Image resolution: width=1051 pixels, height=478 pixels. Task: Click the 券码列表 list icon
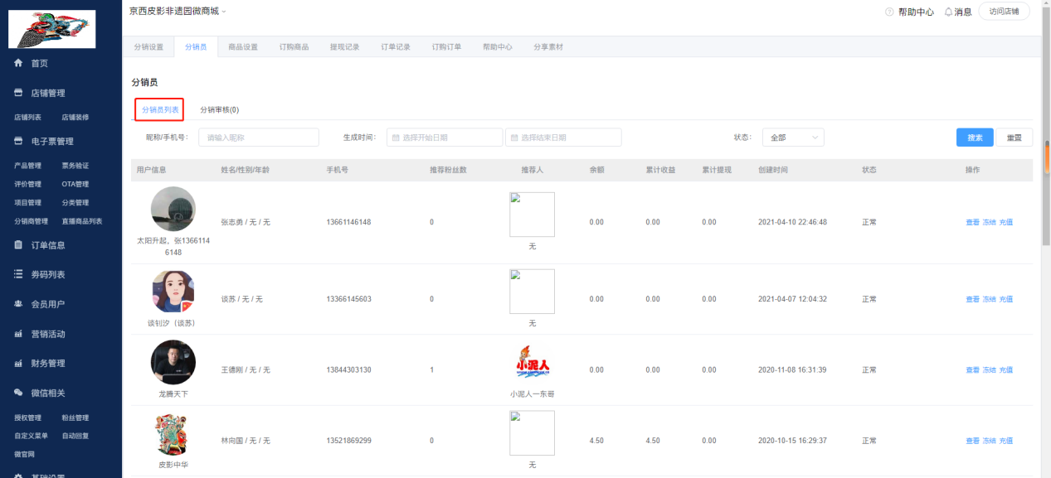[18, 274]
